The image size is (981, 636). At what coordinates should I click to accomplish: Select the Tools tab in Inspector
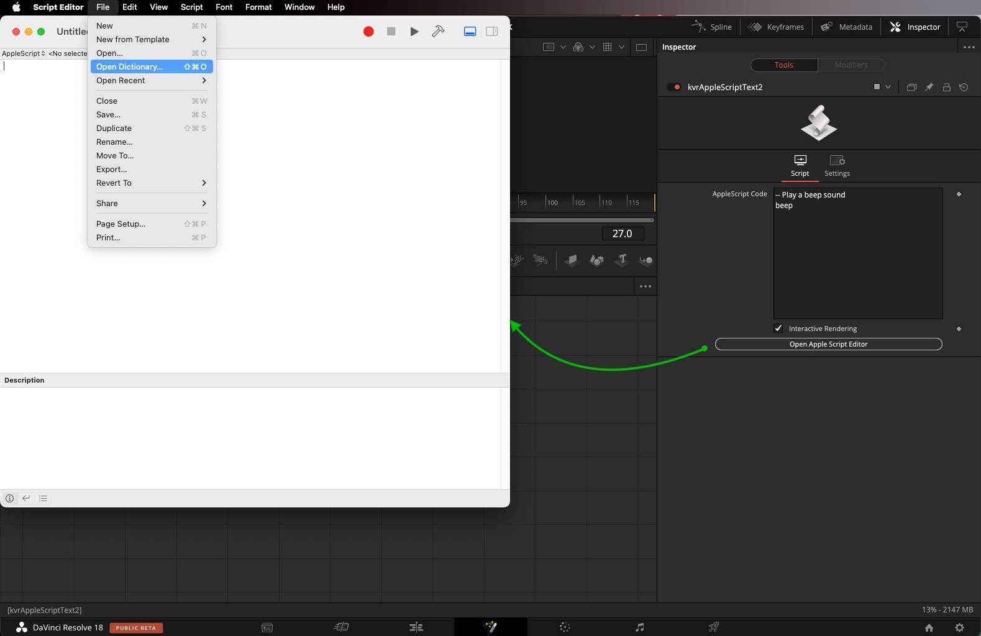783,65
